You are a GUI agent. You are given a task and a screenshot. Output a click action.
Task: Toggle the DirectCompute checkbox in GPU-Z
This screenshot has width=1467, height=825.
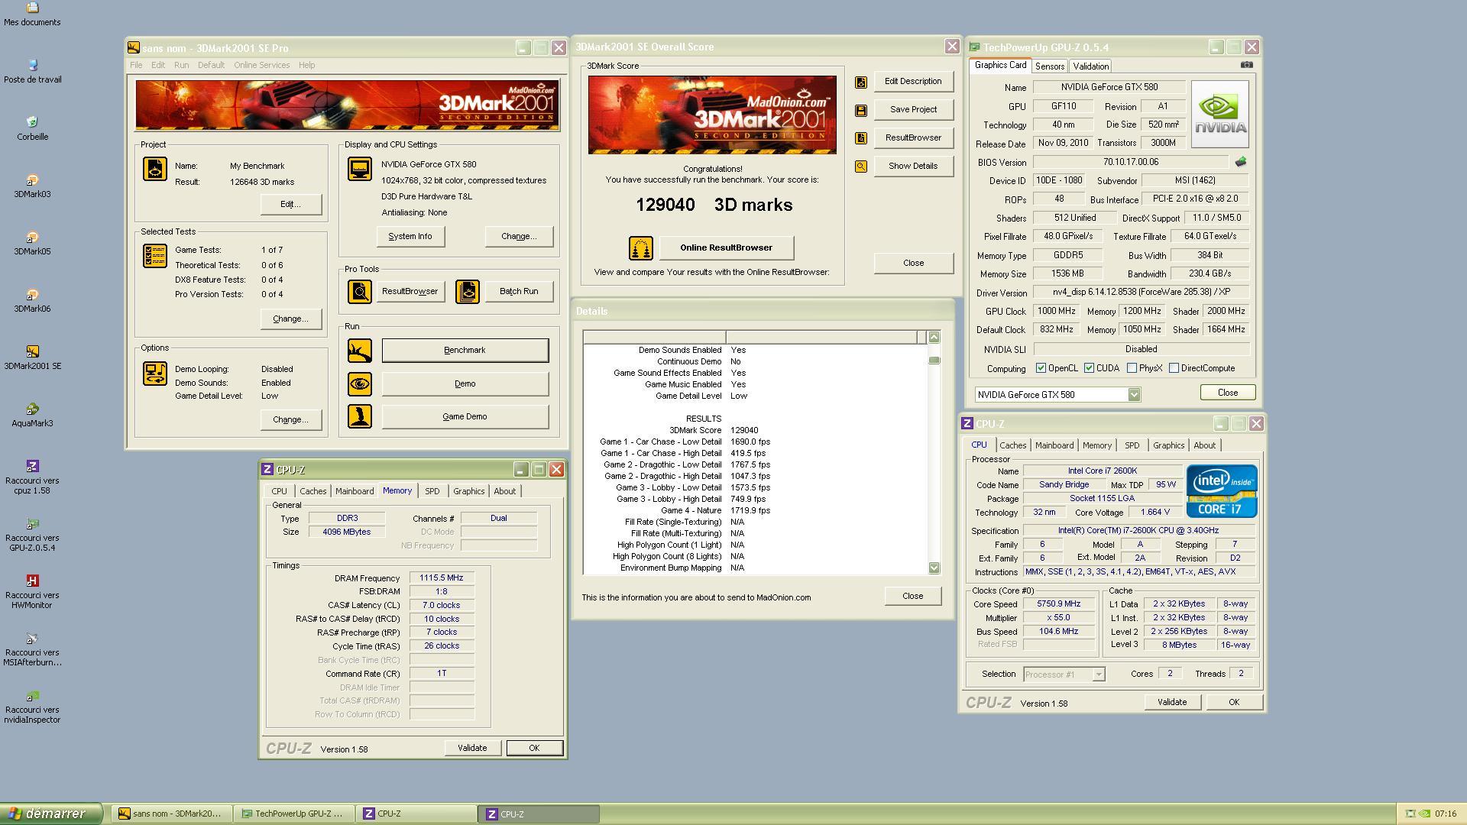[x=1174, y=368]
